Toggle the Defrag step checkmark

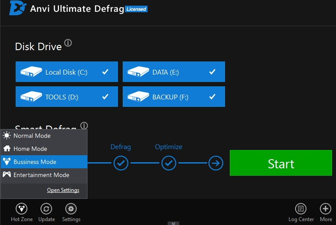click(121, 164)
